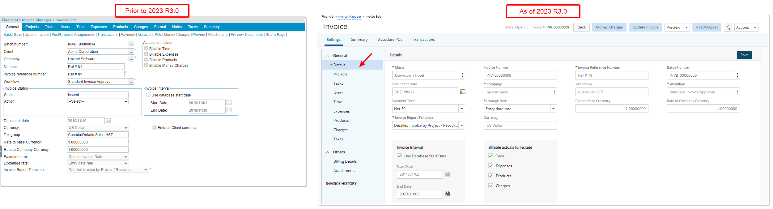Image resolution: width=773 pixels, height=209 pixels.
Task: Click INVOICE HISTORY in the sidebar
Action: point(341,184)
